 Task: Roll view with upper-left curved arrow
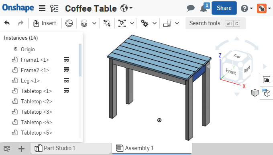222,45
